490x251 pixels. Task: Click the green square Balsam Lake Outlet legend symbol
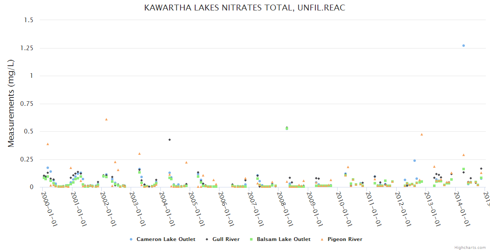tap(251, 239)
